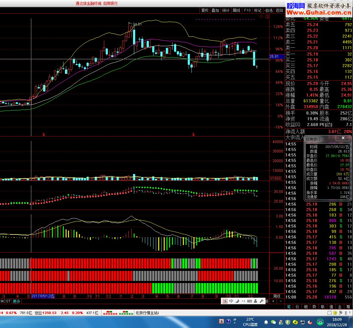Screen dimensions: 353x328
Task: Switch to the 势 trend tab
Action: [x=314, y=307]
